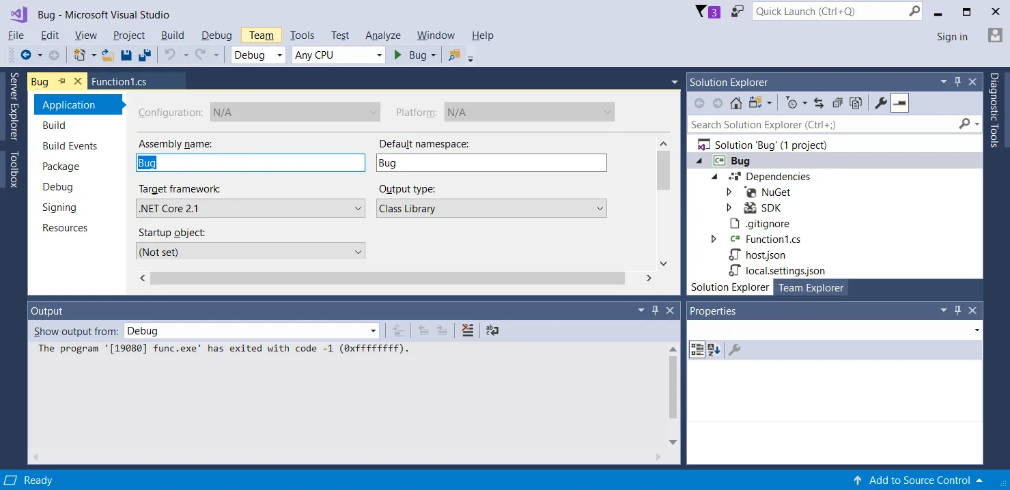
Task: Click the New Project icon in the toolbar
Action: click(x=80, y=55)
